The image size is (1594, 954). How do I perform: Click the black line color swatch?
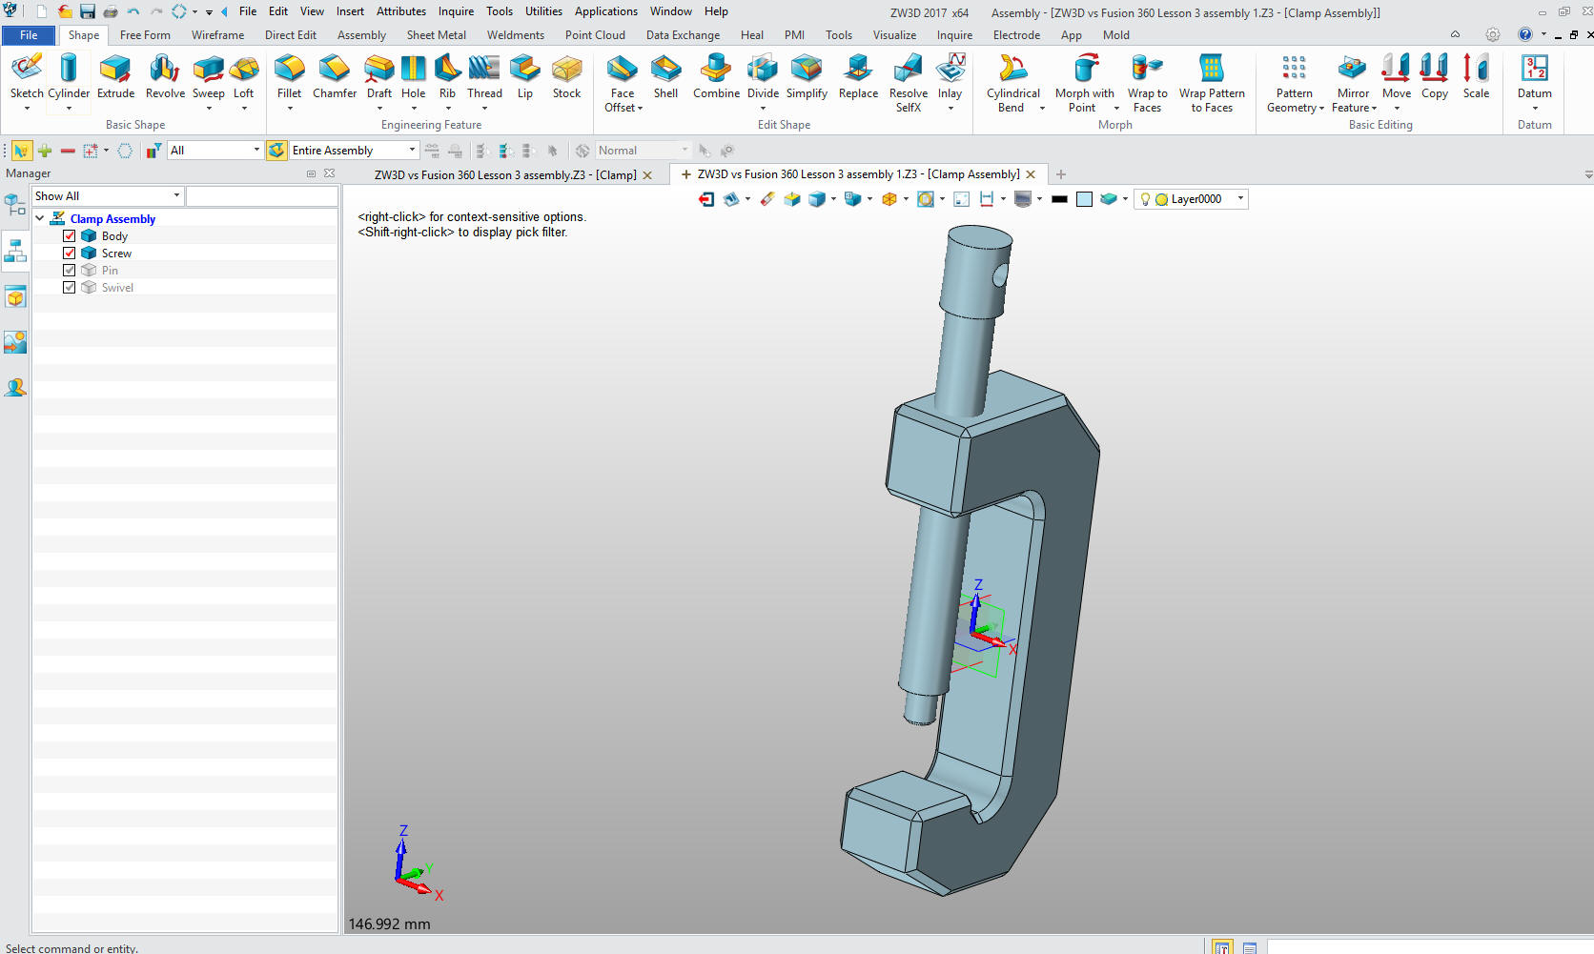pyautogui.click(x=1059, y=199)
